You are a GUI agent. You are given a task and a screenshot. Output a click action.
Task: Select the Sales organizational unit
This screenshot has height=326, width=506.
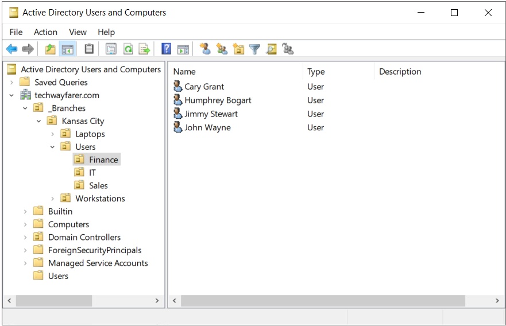[98, 185]
